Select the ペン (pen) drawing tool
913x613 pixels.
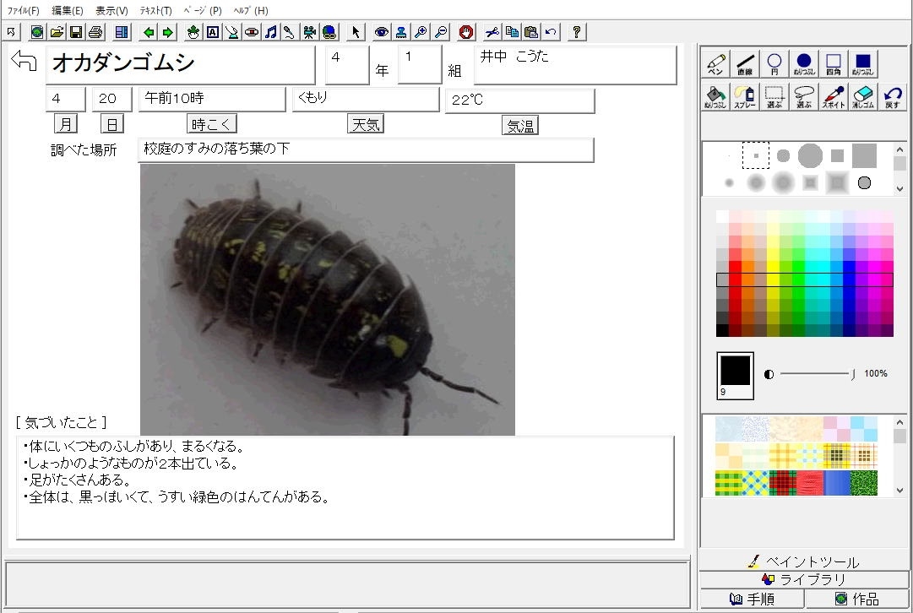(715, 64)
